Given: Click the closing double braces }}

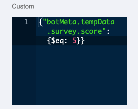Looking at the screenshot, I should pyautogui.click(x=81, y=41).
